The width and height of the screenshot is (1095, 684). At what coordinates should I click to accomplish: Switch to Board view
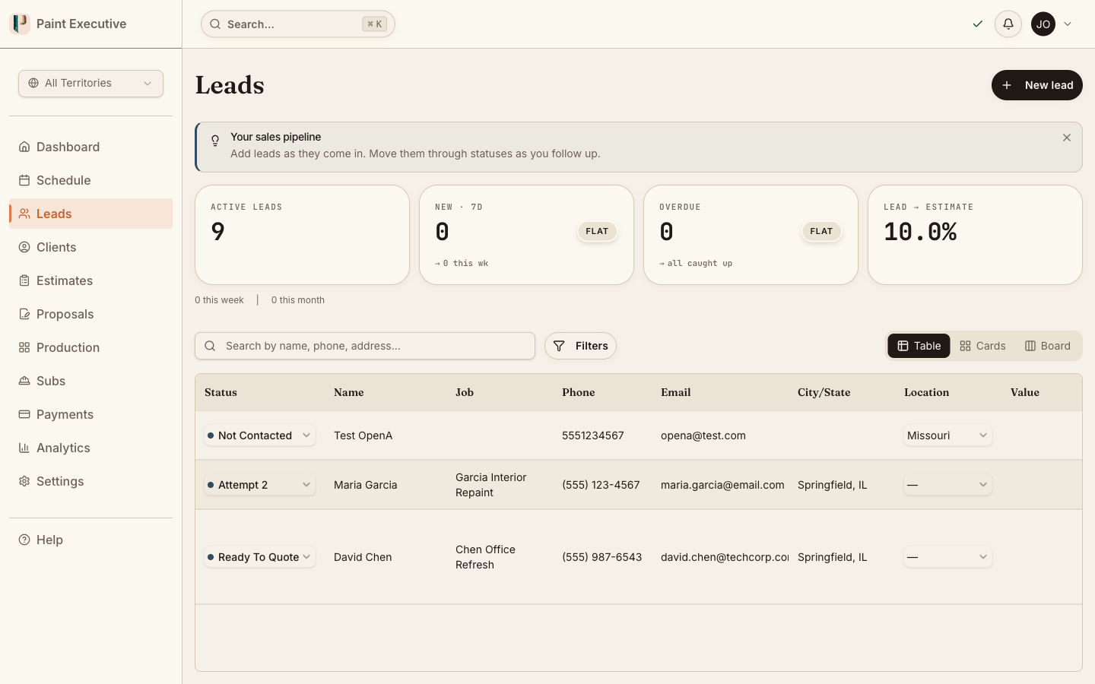(x=1047, y=346)
